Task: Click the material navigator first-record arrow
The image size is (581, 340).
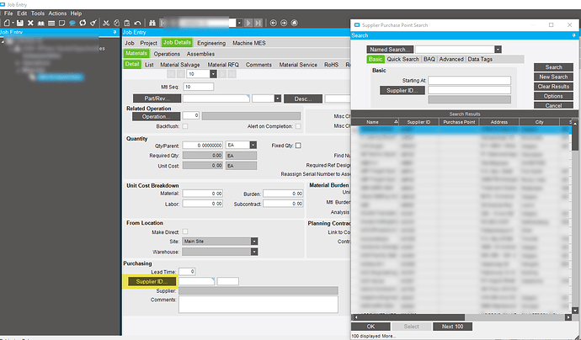Action: tap(171, 74)
